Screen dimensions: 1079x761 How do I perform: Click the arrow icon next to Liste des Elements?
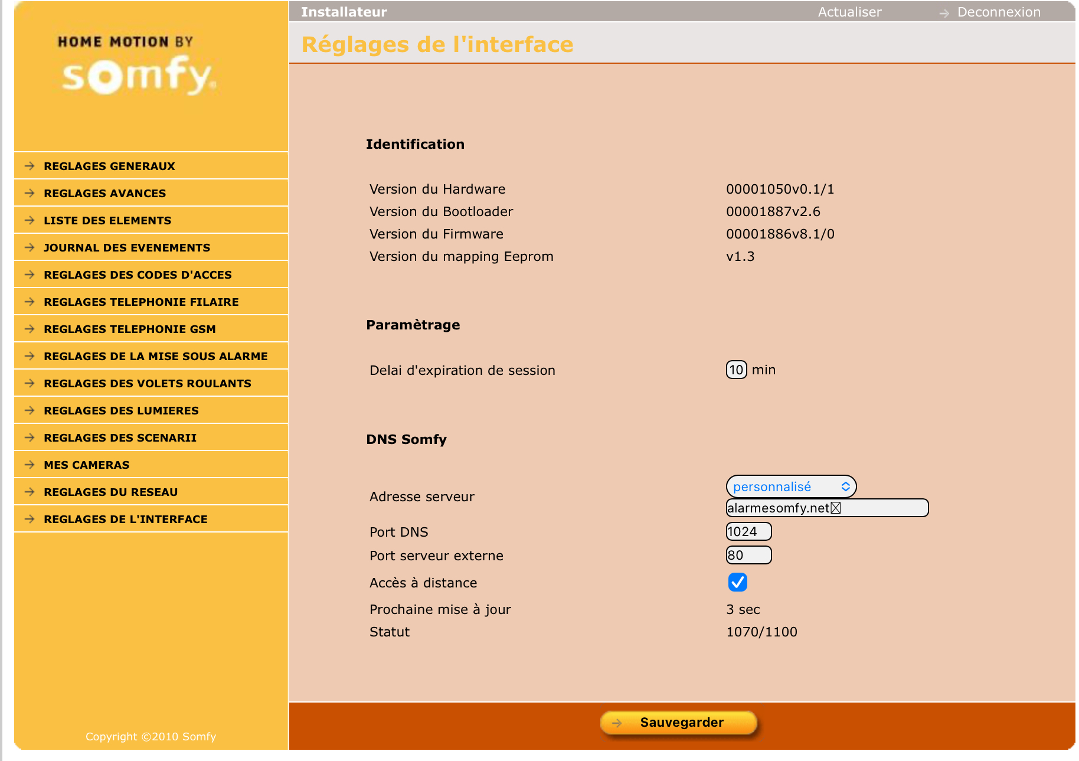(30, 221)
